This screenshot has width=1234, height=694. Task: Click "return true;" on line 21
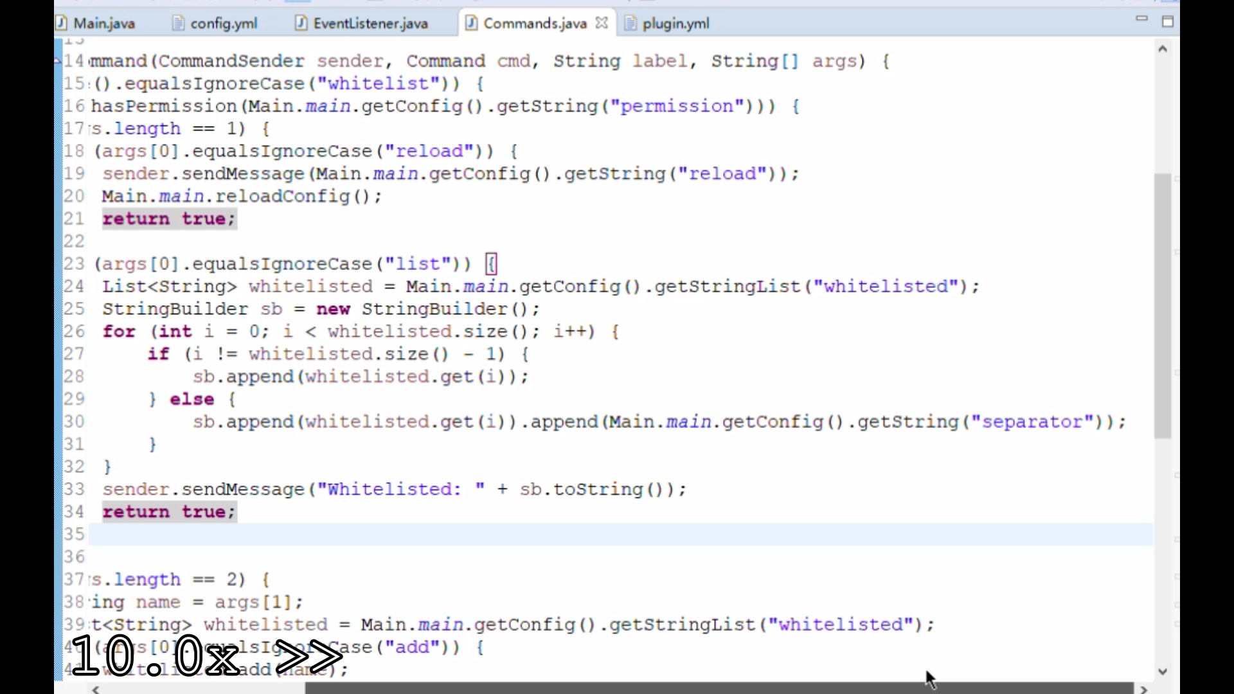coord(169,219)
